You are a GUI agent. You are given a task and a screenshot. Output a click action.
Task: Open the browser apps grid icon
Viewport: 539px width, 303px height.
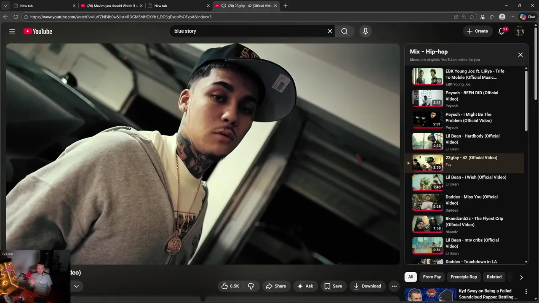[456, 17]
